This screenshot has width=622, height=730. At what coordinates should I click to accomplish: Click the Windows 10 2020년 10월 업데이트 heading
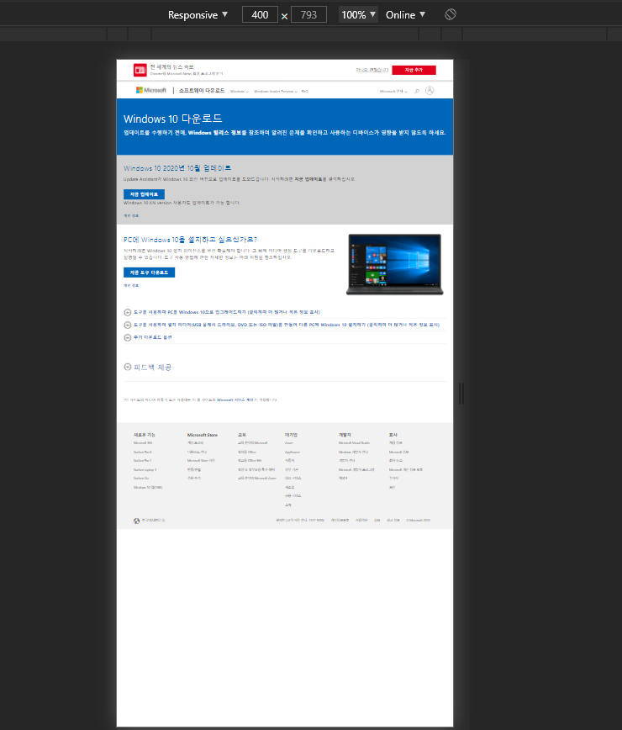[x=177, y=168]
